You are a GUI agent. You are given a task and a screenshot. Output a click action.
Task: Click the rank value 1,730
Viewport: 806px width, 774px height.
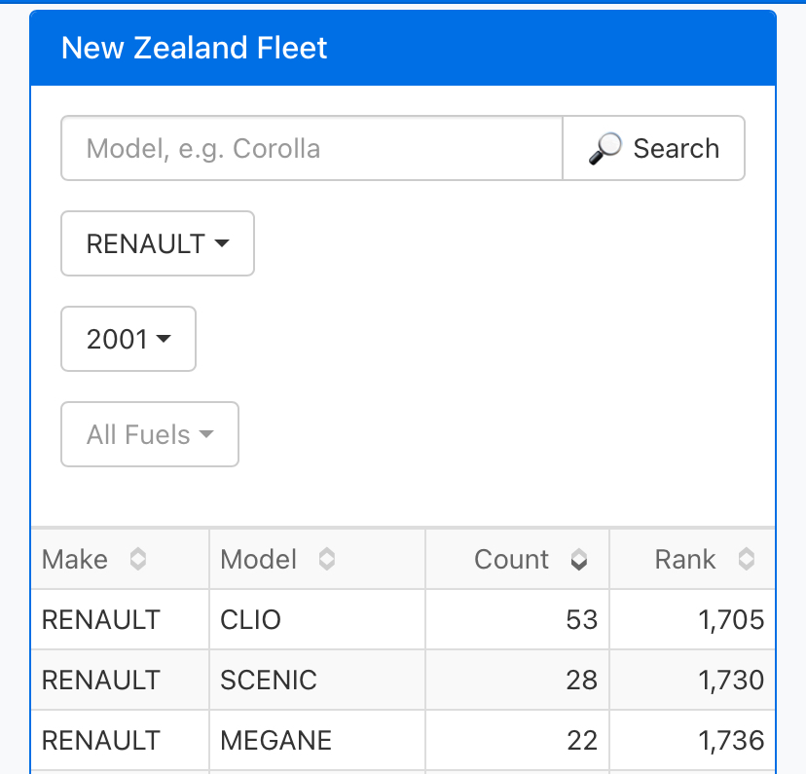click(x=731, y=680)
